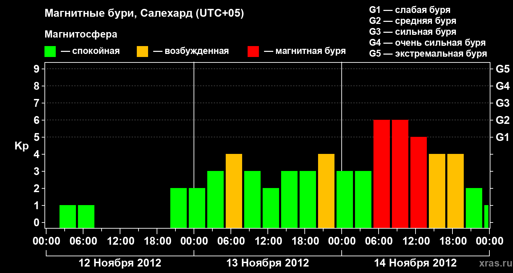Click legend line G4 — очень сильная буря
513x273 pixels.
pos(427,43)
